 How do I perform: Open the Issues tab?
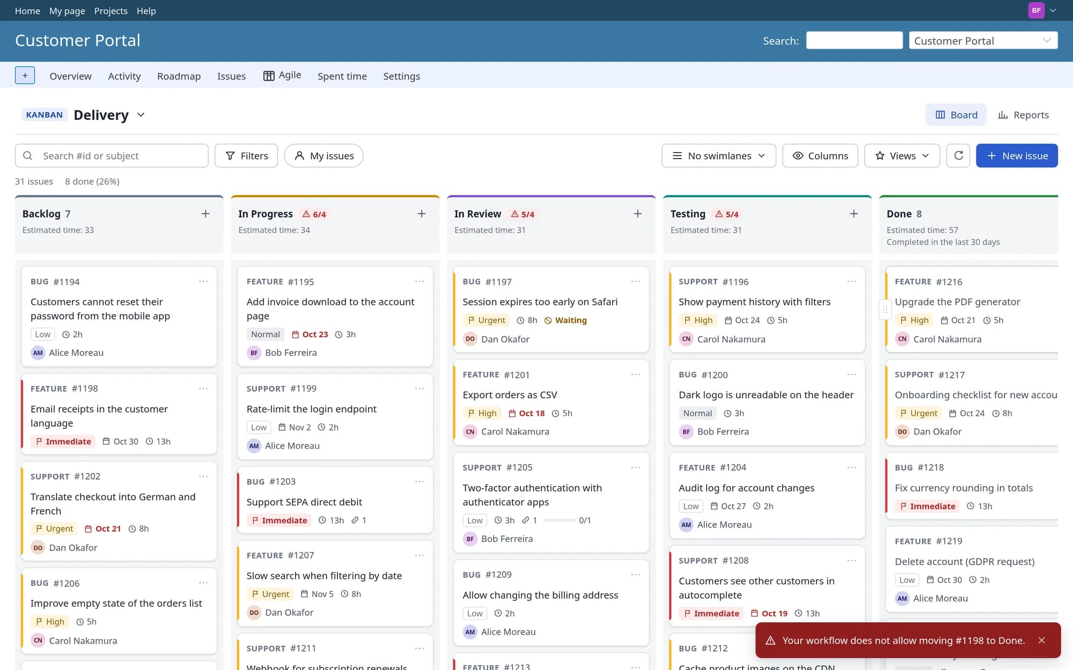tap(231, 76)
